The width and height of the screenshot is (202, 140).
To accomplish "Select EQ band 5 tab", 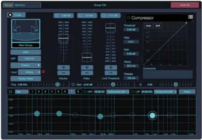I will pyautogui.click(x=58, y=92).
